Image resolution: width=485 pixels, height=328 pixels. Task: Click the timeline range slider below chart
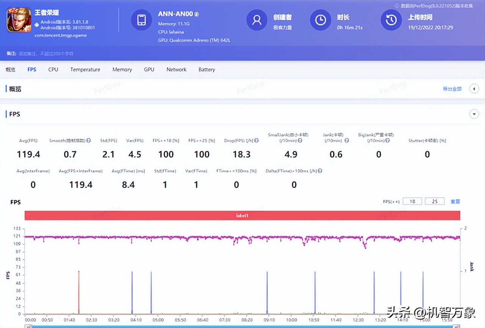tap(242, 326)
